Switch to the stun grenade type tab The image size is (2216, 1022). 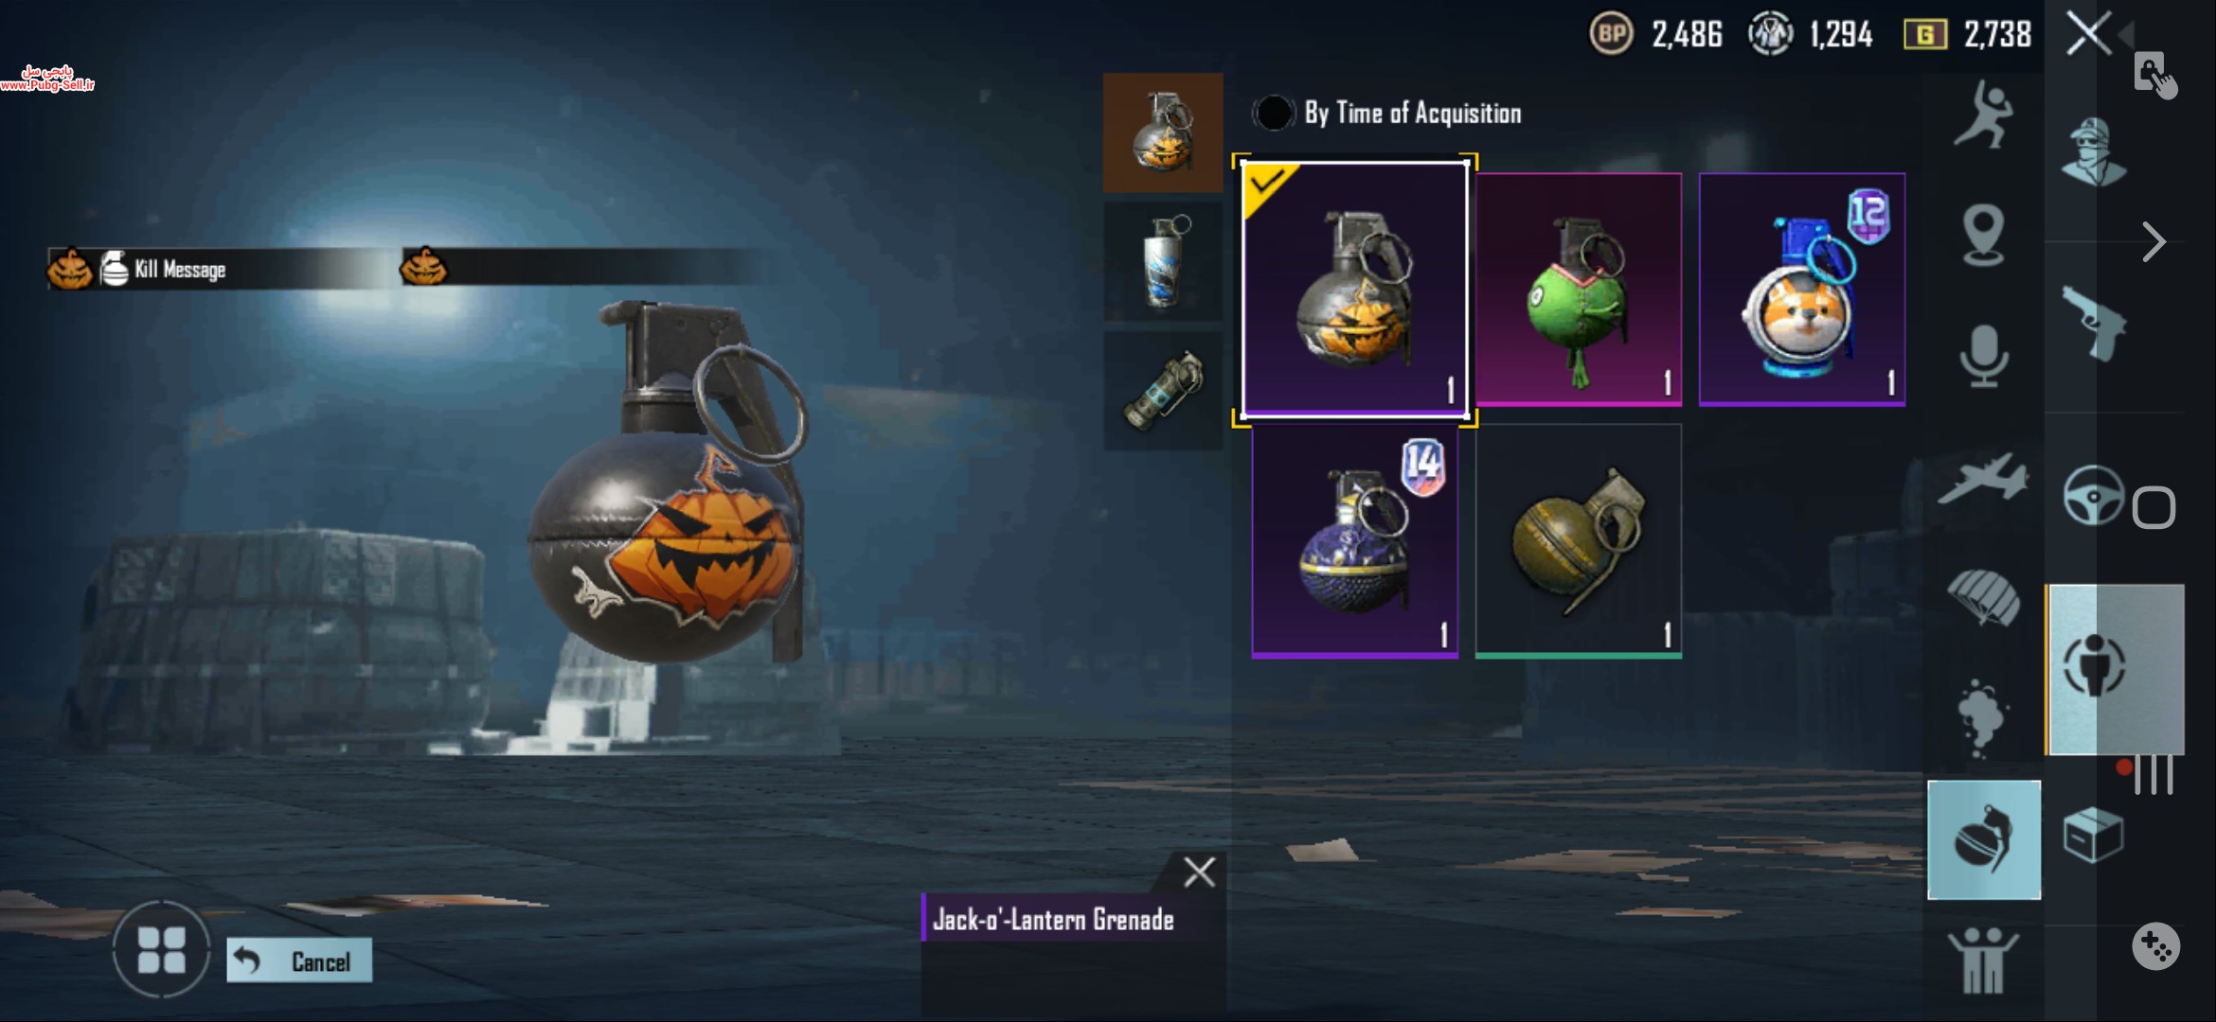[1163, 390]
